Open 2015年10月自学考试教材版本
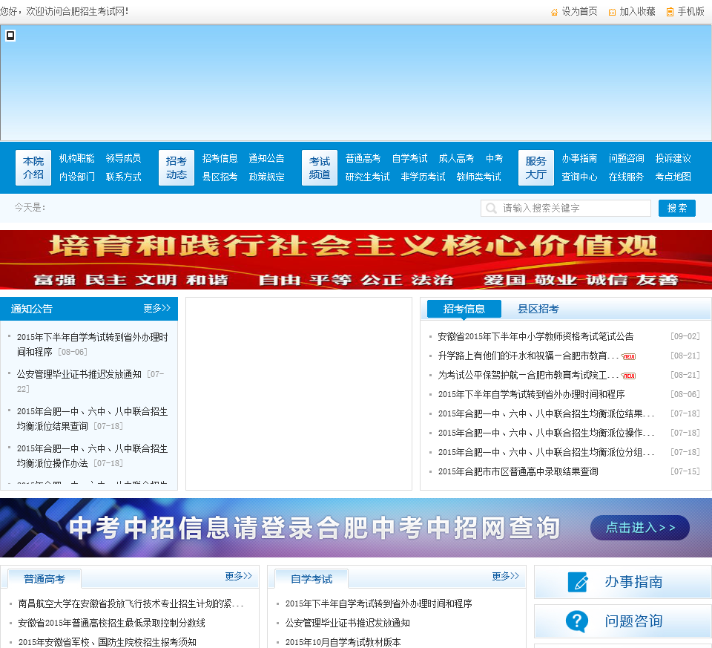Viewport: 712px width, 648px height. (x=343, y=642)
